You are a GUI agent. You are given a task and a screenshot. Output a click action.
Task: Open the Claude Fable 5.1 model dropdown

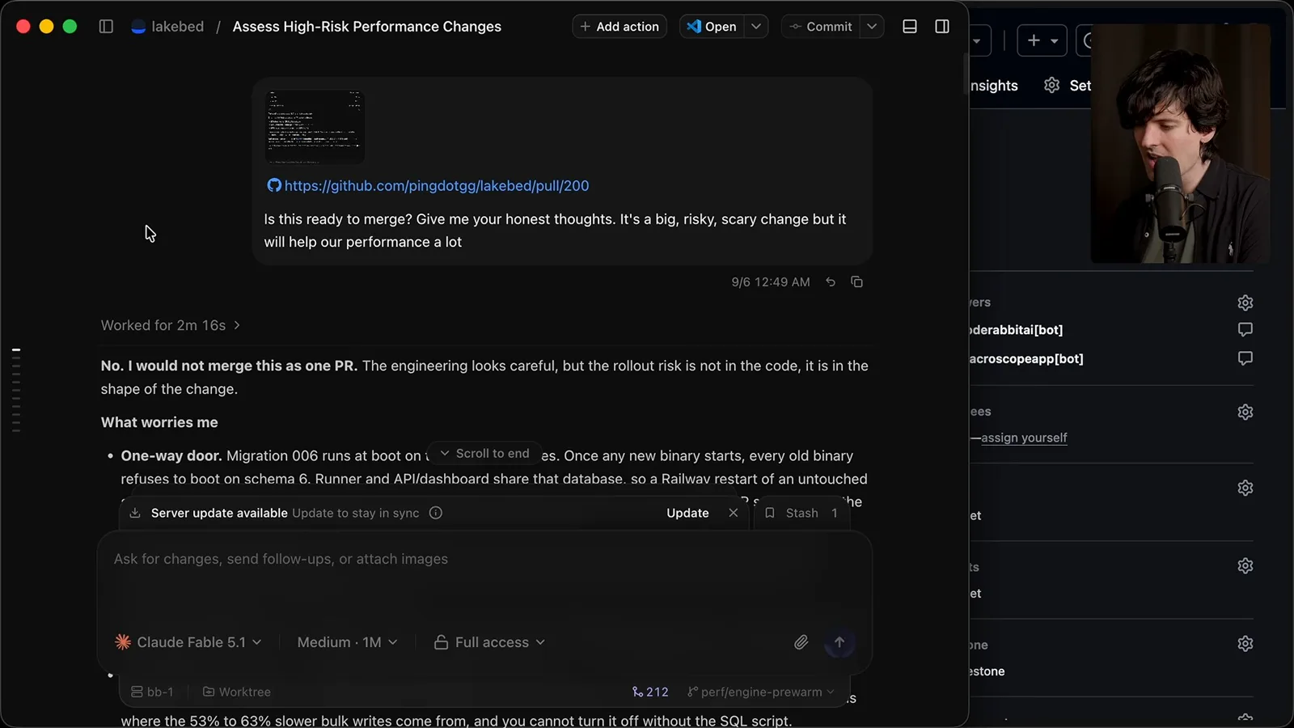(189, 642)
